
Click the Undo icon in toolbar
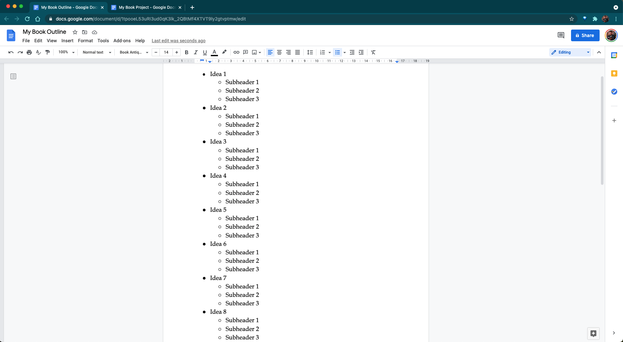click(x=11, y=52)
